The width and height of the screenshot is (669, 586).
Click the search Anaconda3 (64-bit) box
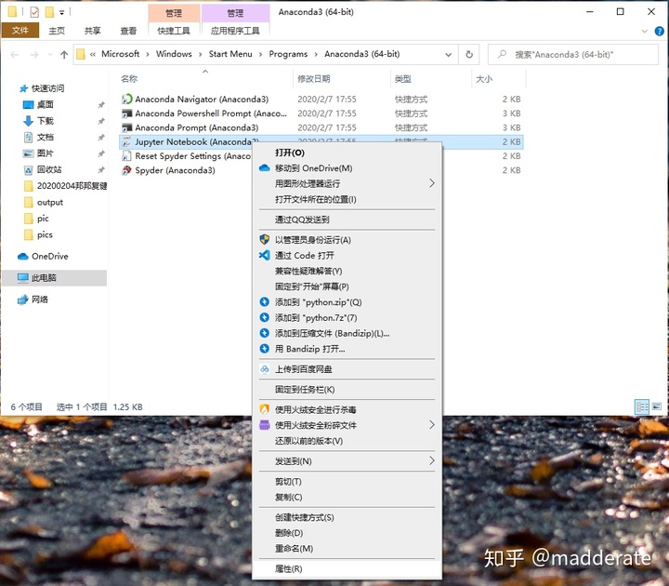click(x=573, y=54)
